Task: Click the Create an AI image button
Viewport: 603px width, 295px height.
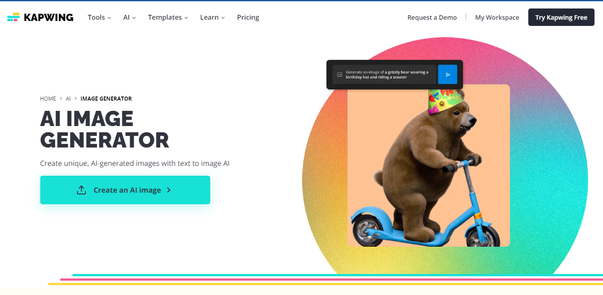Action: point(125,190)
